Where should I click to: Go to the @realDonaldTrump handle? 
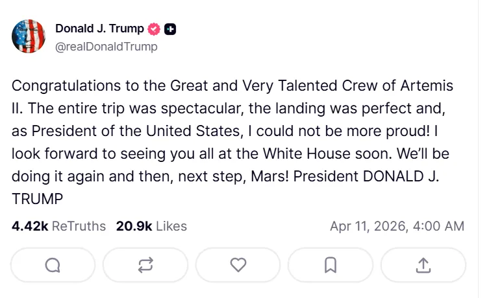[107, 47]
